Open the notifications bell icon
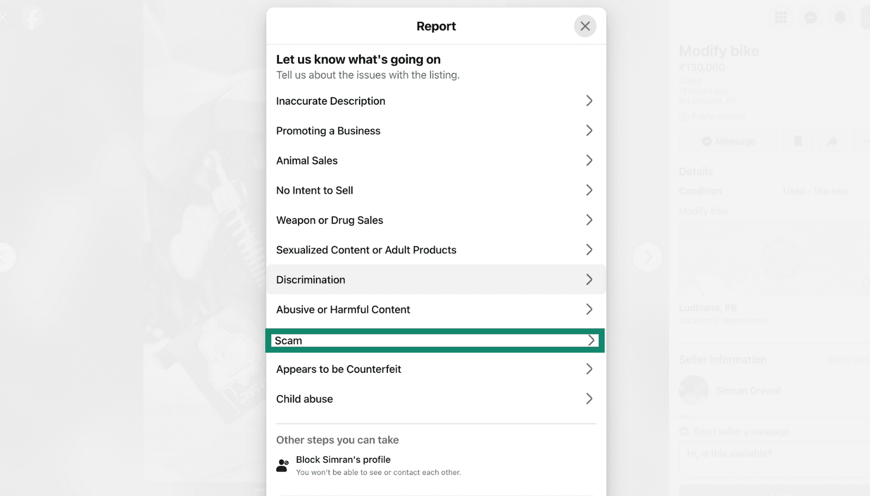Screen dimensions: 870x496 (x=839, y=17)
